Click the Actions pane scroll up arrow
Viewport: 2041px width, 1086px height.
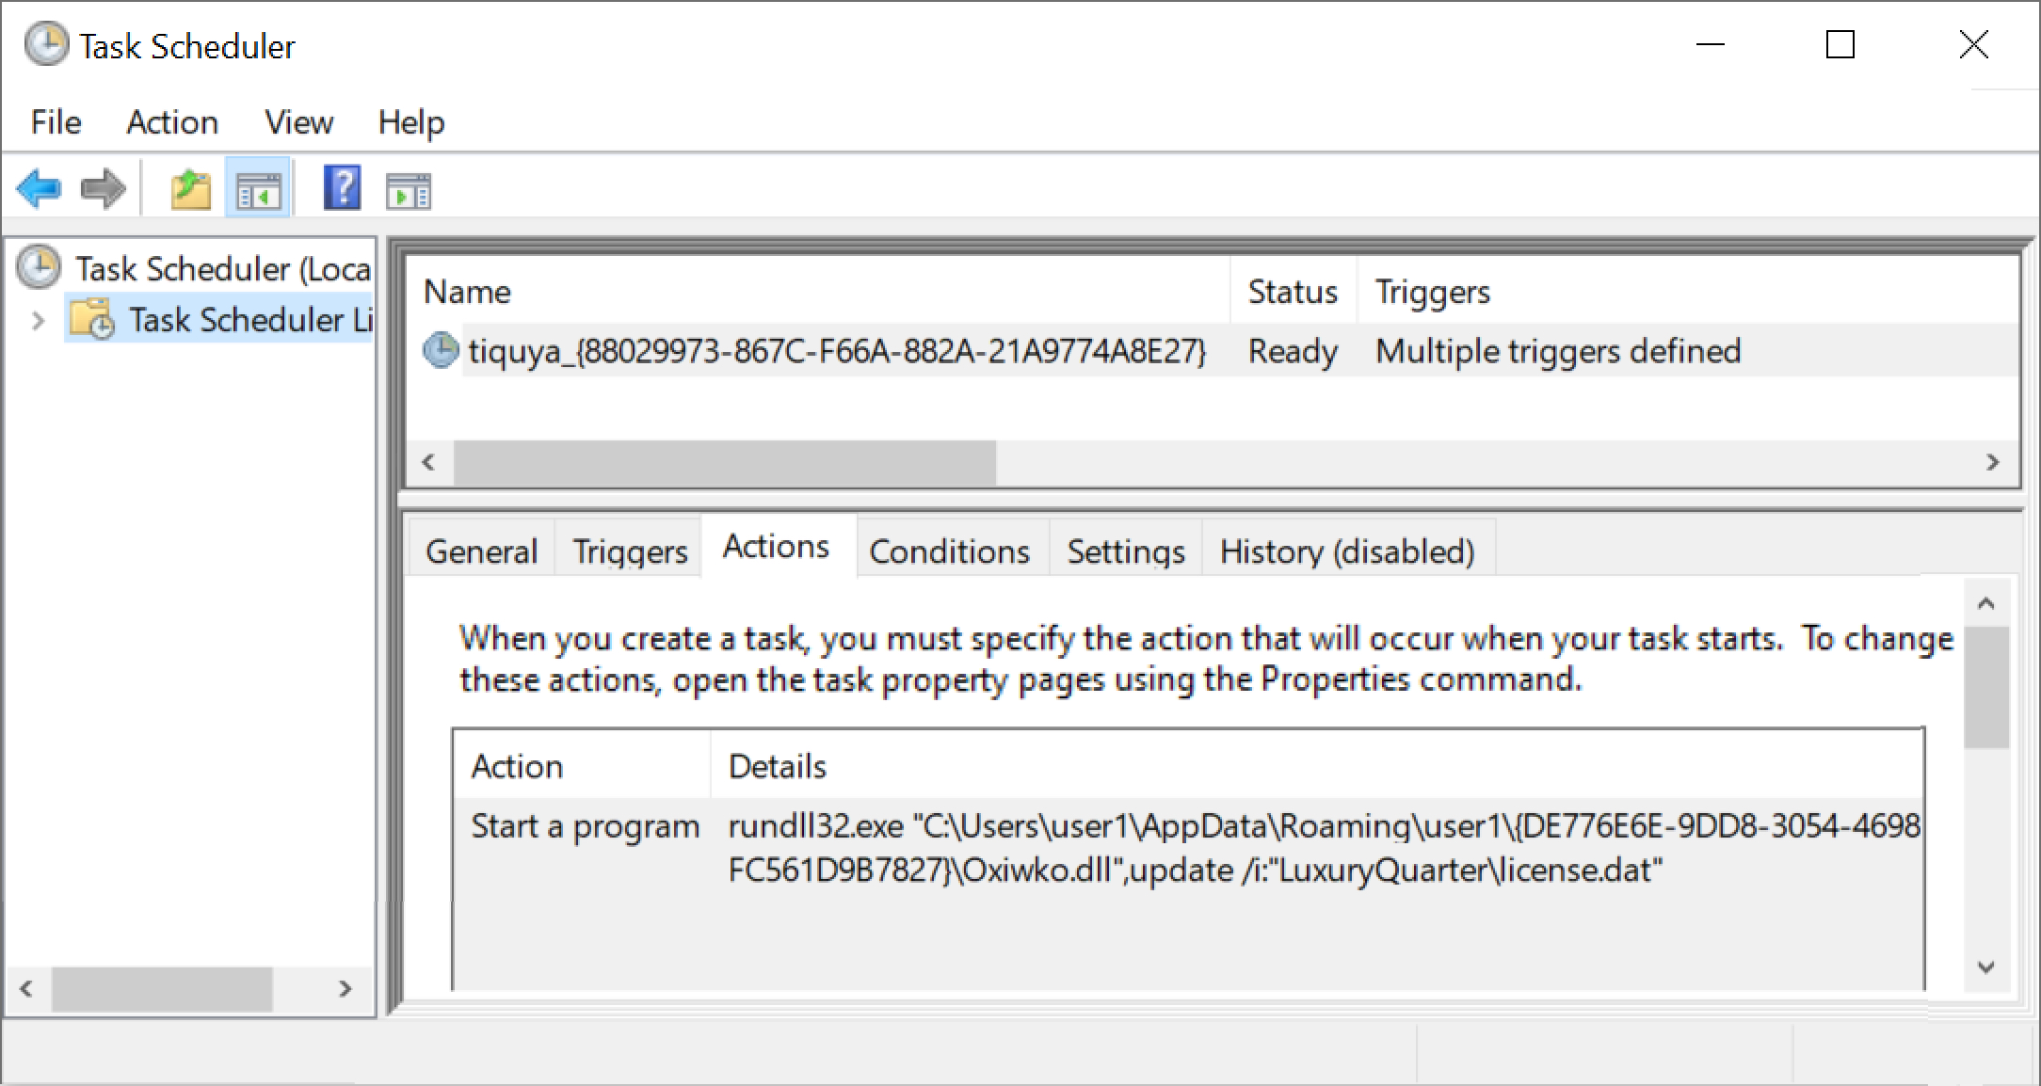point(1986,603)
